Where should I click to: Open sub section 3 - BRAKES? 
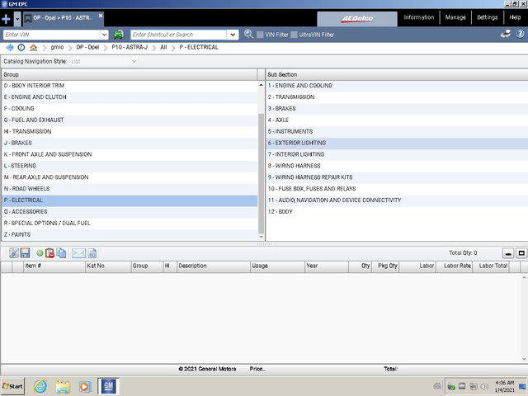(397, 108)
